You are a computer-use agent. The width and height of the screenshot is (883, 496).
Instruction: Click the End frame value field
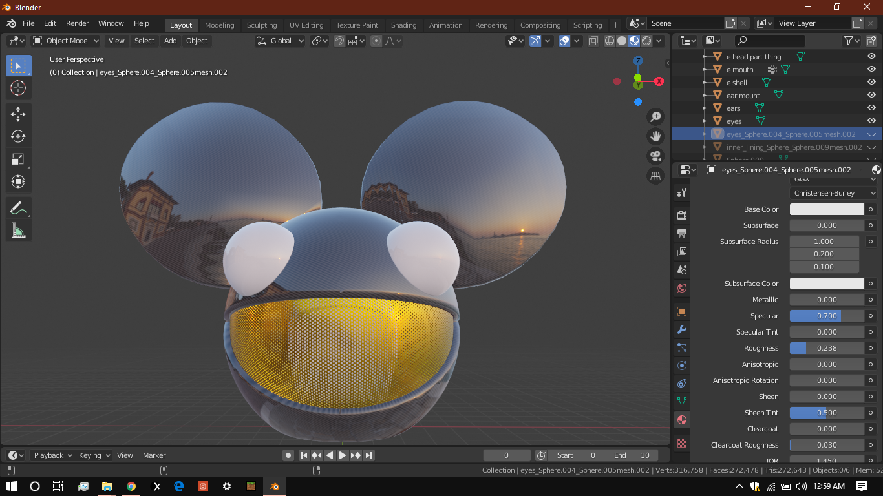(x=631, y=455)
